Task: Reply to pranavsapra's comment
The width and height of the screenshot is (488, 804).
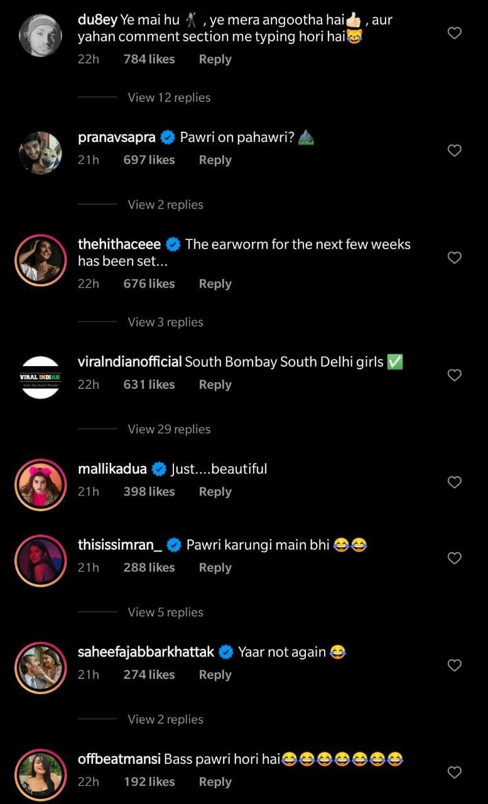Action: [215, 160]
